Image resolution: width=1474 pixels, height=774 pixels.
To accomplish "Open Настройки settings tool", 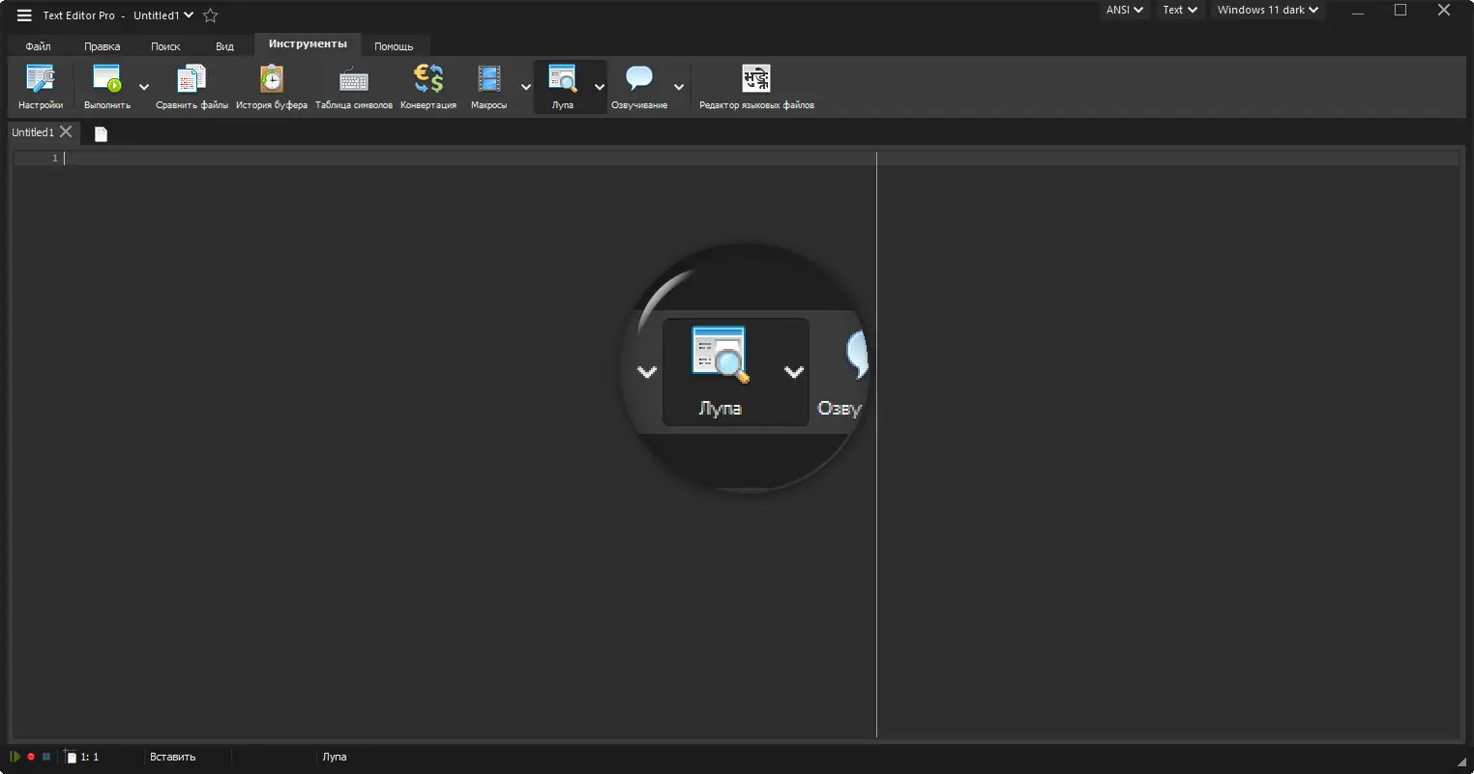I will [x=41, y=87].
